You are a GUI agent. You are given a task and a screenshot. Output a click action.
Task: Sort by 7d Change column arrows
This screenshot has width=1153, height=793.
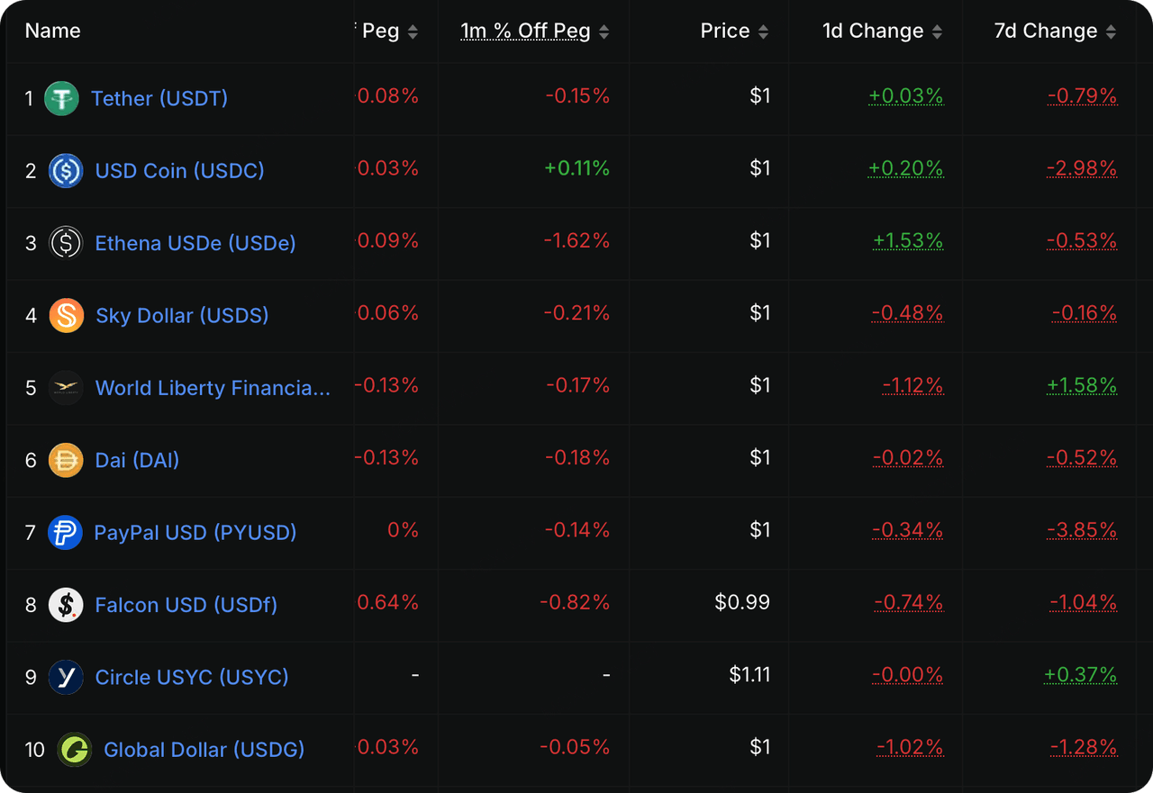point(1111,32)
